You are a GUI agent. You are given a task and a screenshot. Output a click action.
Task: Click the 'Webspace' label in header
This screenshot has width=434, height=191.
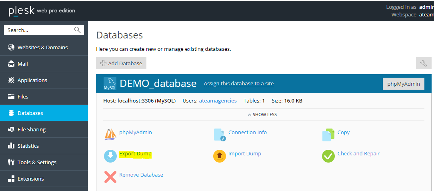tap(404, 15)
